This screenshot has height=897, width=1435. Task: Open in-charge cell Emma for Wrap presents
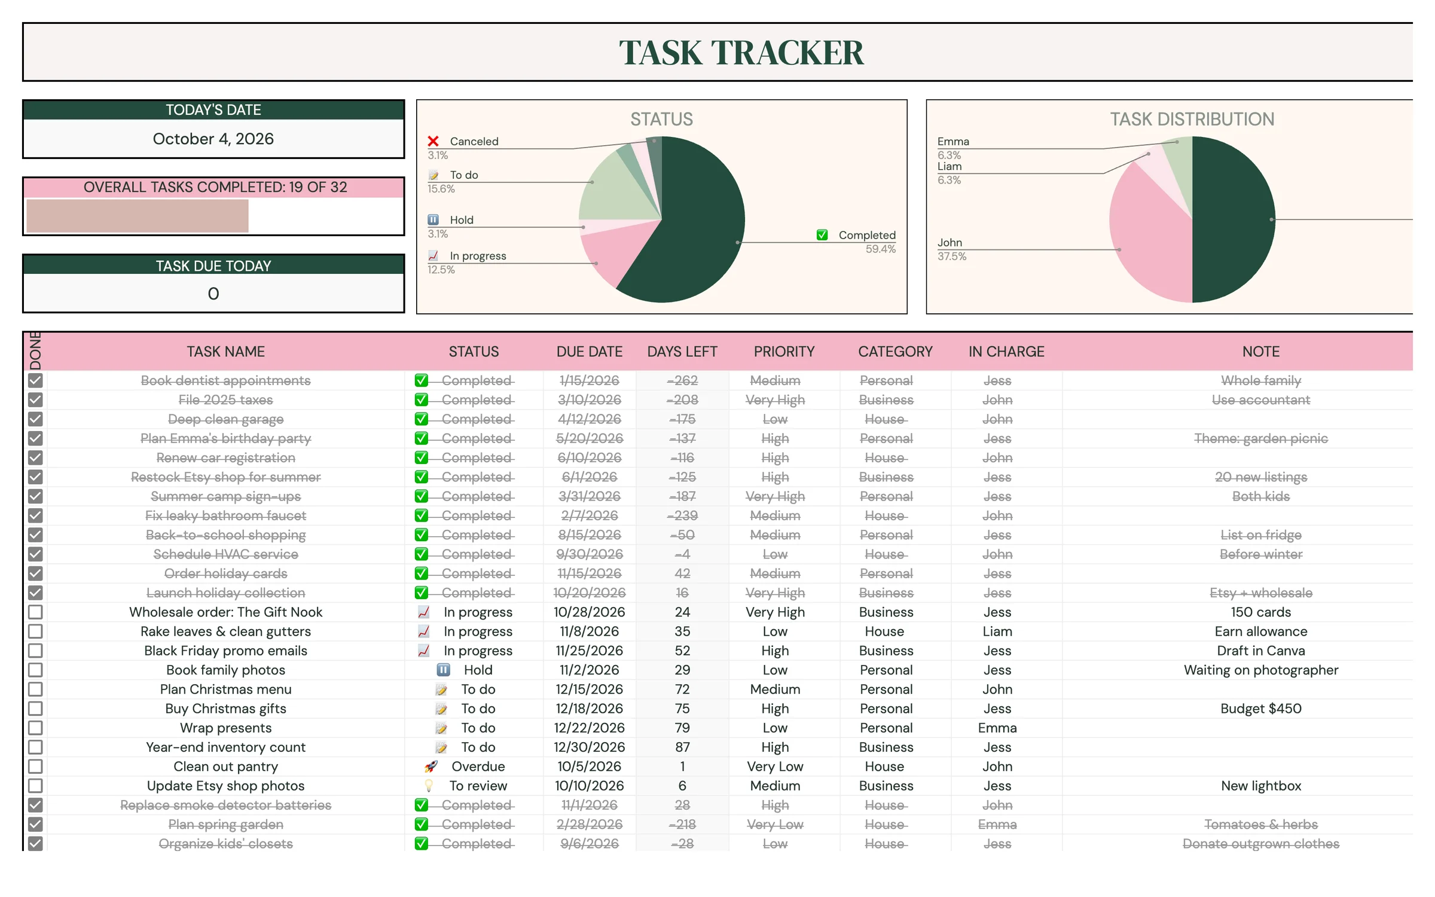[x=1006, y=728]
